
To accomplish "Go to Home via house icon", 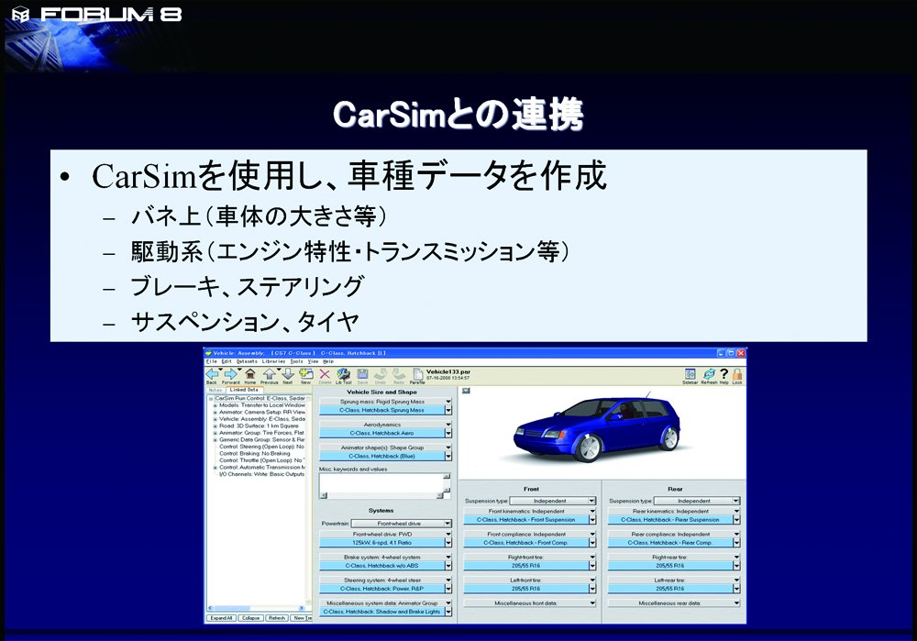I will click(x=249, y=374).
